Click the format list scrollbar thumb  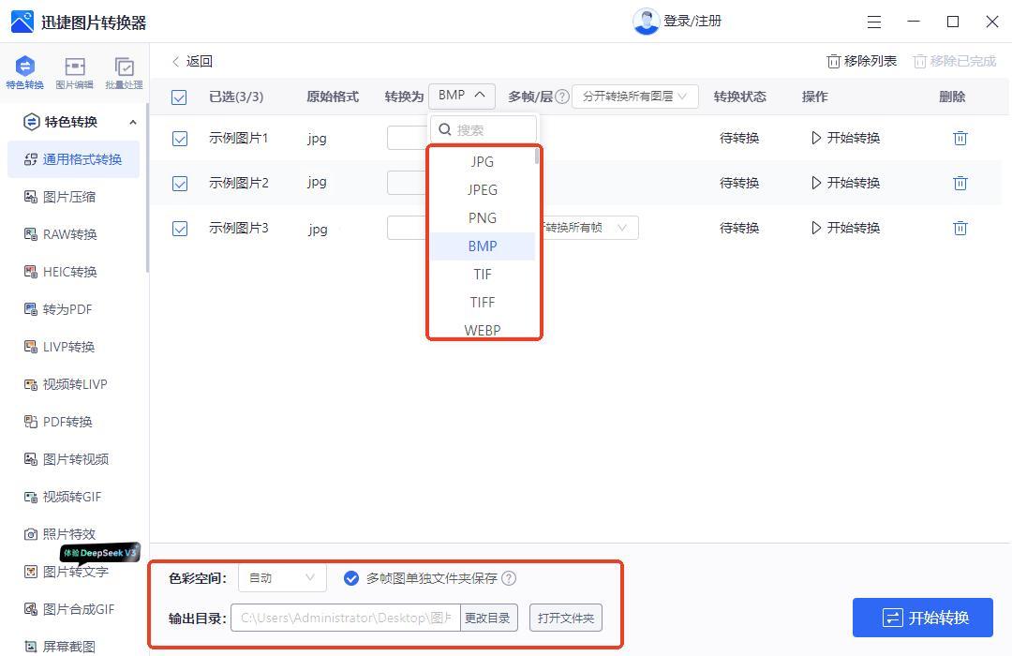(x=537, y=157)
